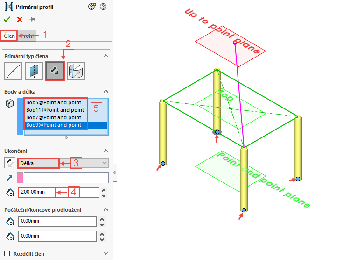350x260 pixels.
Task: Click the direction reference arrow icon
Action: (x=10, y=178)
